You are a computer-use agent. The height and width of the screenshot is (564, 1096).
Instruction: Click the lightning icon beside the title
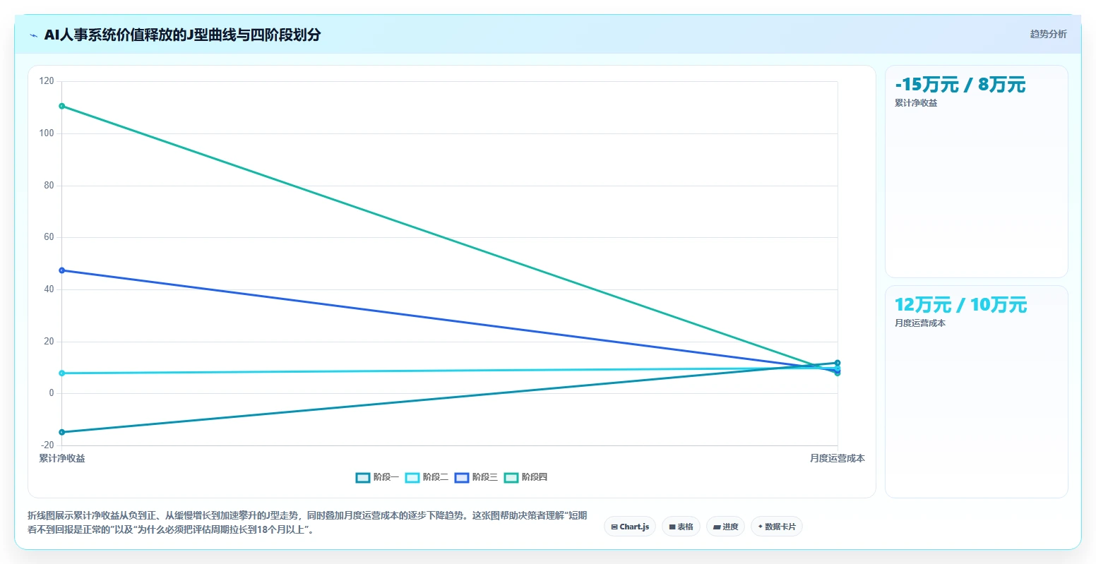pos(33,35)
